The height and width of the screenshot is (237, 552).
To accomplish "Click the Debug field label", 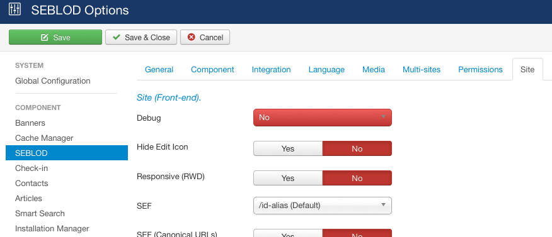I will [149, 118].
